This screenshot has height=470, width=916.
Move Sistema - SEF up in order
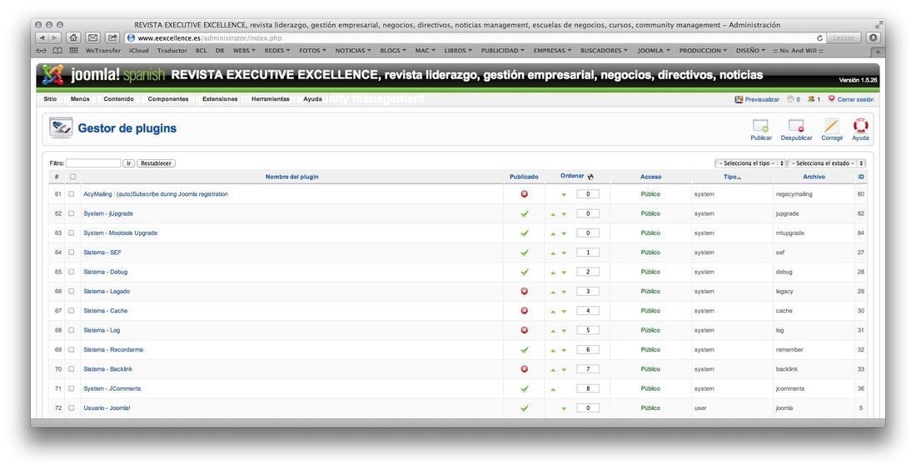pos(553,253)
